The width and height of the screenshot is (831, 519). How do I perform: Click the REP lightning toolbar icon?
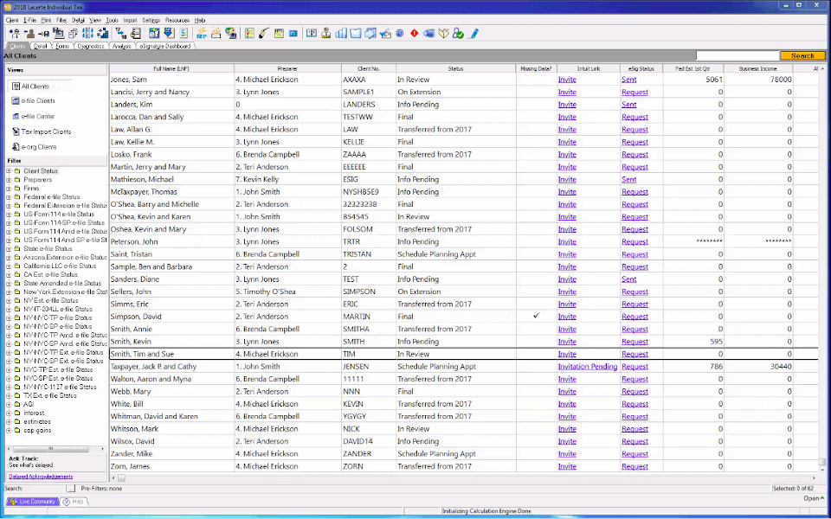coord(202,34)
